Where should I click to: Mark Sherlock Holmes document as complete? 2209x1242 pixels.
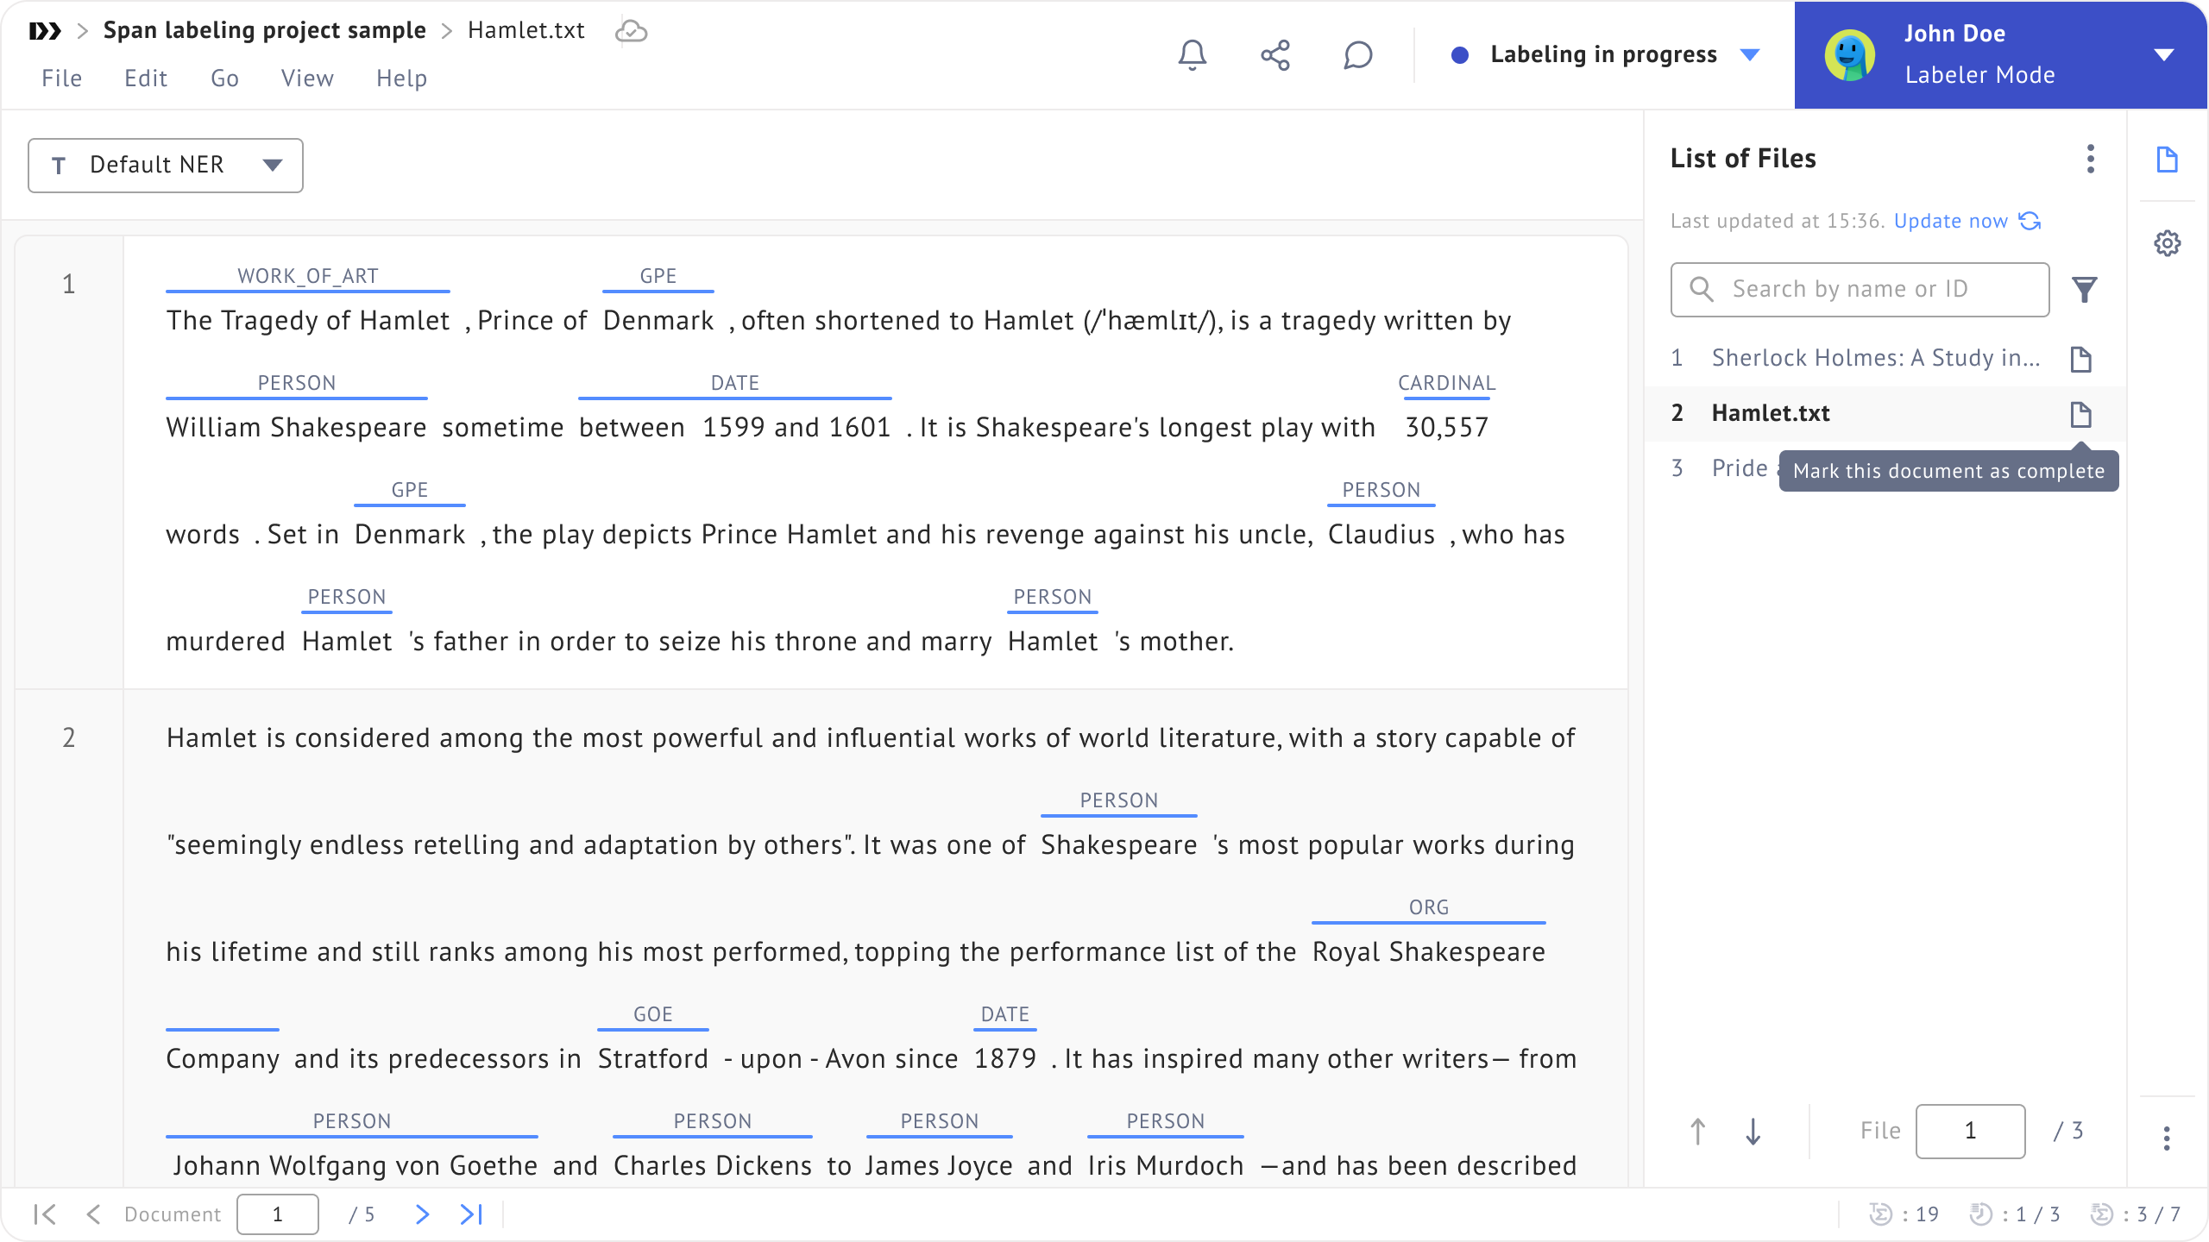pos(2081,359)
